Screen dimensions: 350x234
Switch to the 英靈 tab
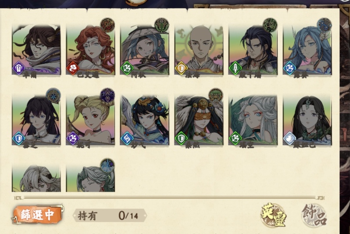[x=273, y=215]
